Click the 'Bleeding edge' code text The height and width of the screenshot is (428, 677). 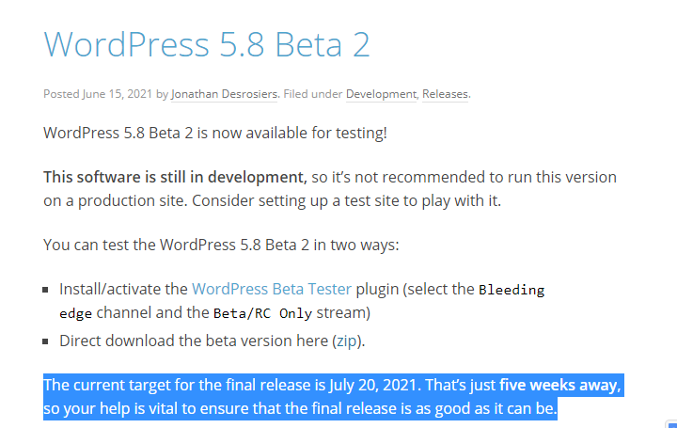point(511,290)
